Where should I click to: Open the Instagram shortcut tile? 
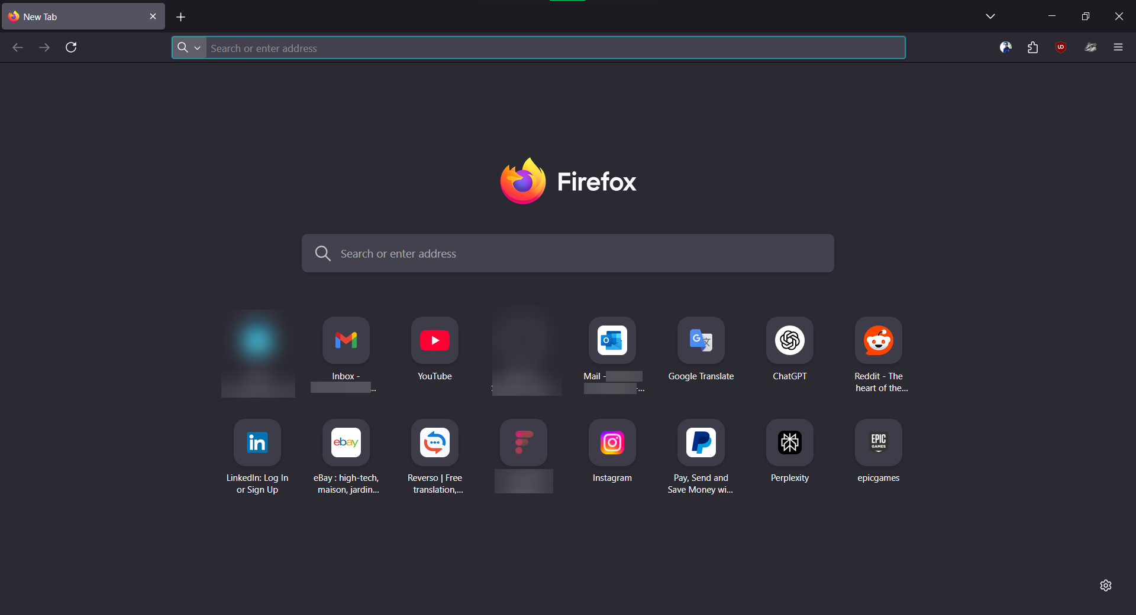click(x=612, y=442)
